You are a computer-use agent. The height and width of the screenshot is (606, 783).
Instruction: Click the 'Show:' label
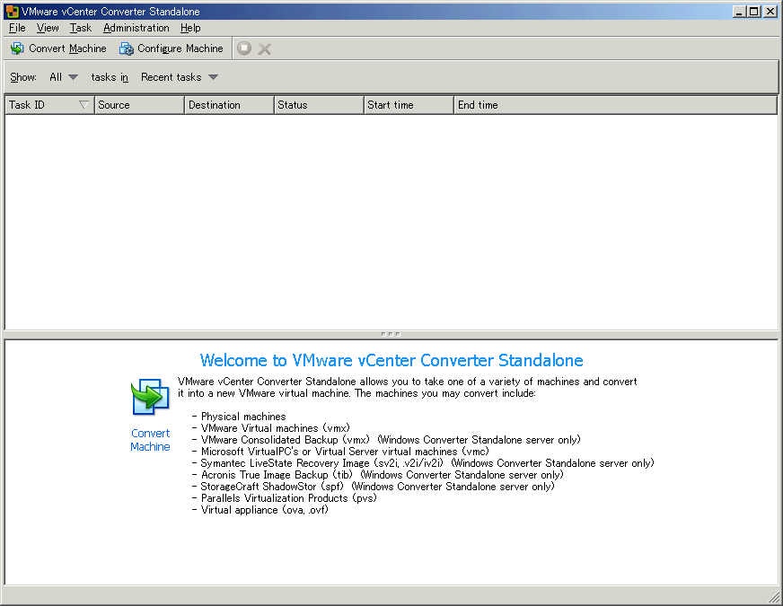pyautogui.click(x=23, y=77)
